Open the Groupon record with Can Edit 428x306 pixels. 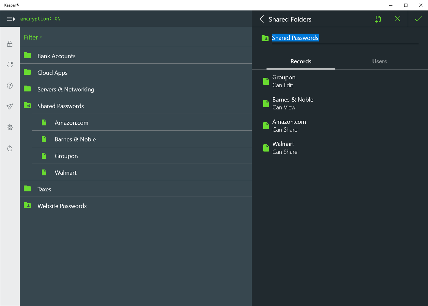[x=284, y=81]
